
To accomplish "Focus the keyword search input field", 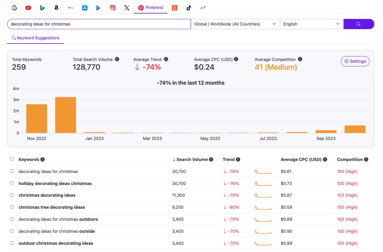I will 99,24.
